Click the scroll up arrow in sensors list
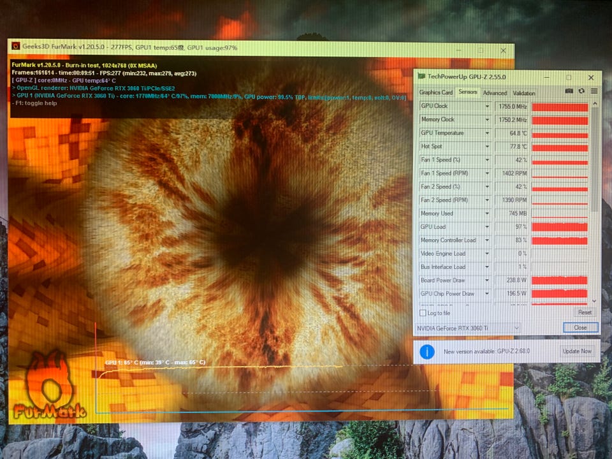Viewport: 612px width, 459px height. tap(594, 103)
